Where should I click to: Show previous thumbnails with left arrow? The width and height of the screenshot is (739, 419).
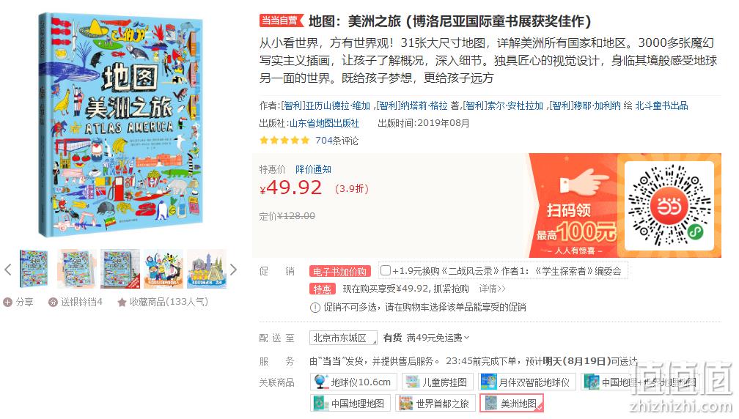7,270
